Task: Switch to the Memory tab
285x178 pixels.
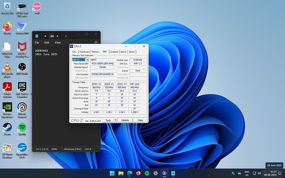Action: point(95,52)
